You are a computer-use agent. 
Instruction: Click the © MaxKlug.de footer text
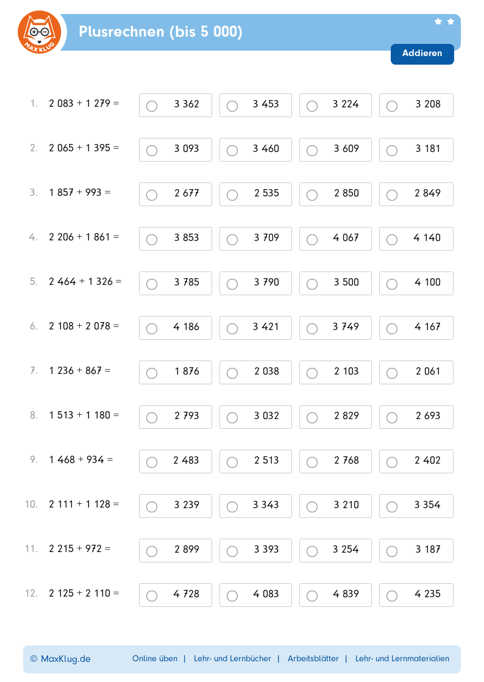[x=60, y=659]
